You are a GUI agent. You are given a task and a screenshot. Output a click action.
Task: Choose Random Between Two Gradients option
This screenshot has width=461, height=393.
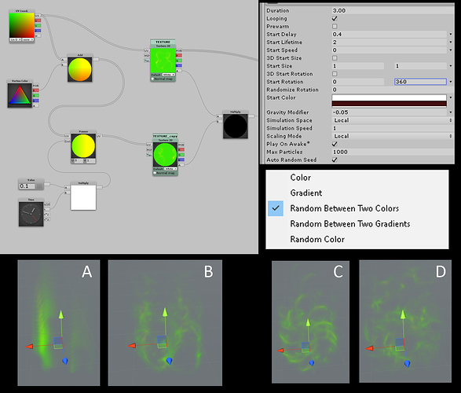[x=349, y=224]
